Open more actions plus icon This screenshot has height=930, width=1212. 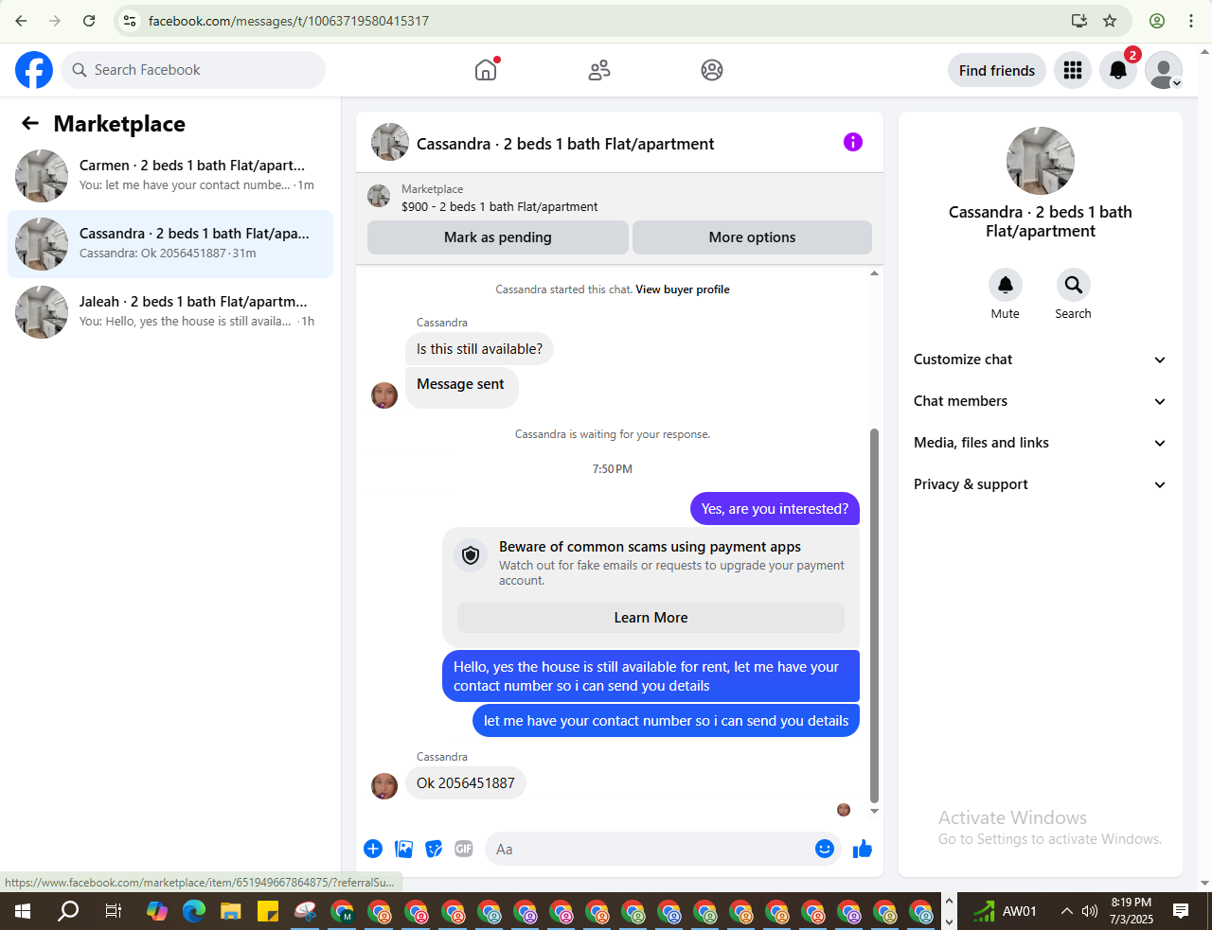tap(373, 849)
